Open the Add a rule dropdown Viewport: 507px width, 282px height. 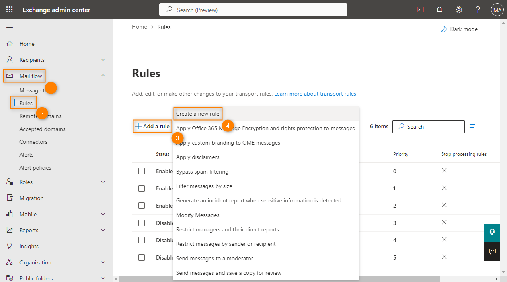click(152, 126)
